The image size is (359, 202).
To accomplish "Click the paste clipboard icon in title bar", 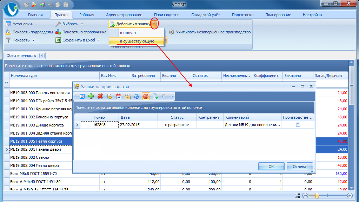I will (x=66, y=5).
